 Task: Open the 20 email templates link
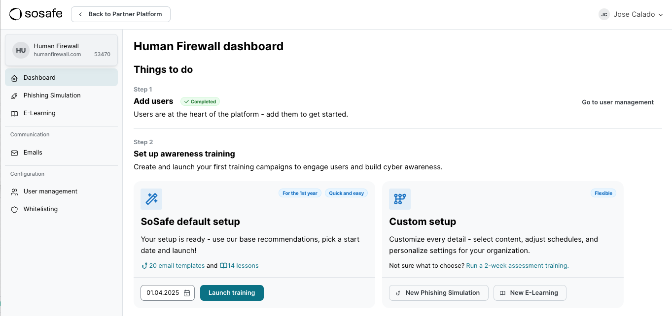(x=177, y=266)
